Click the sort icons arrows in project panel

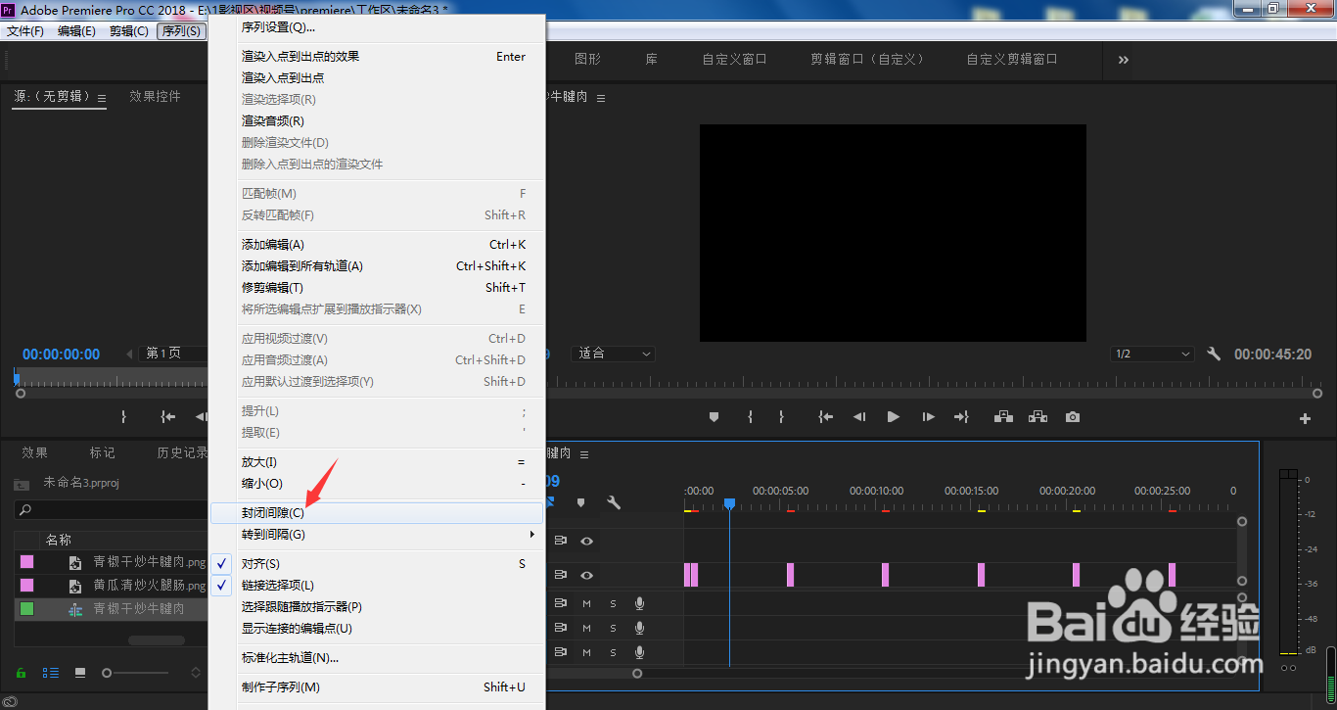tap(196, 673)
